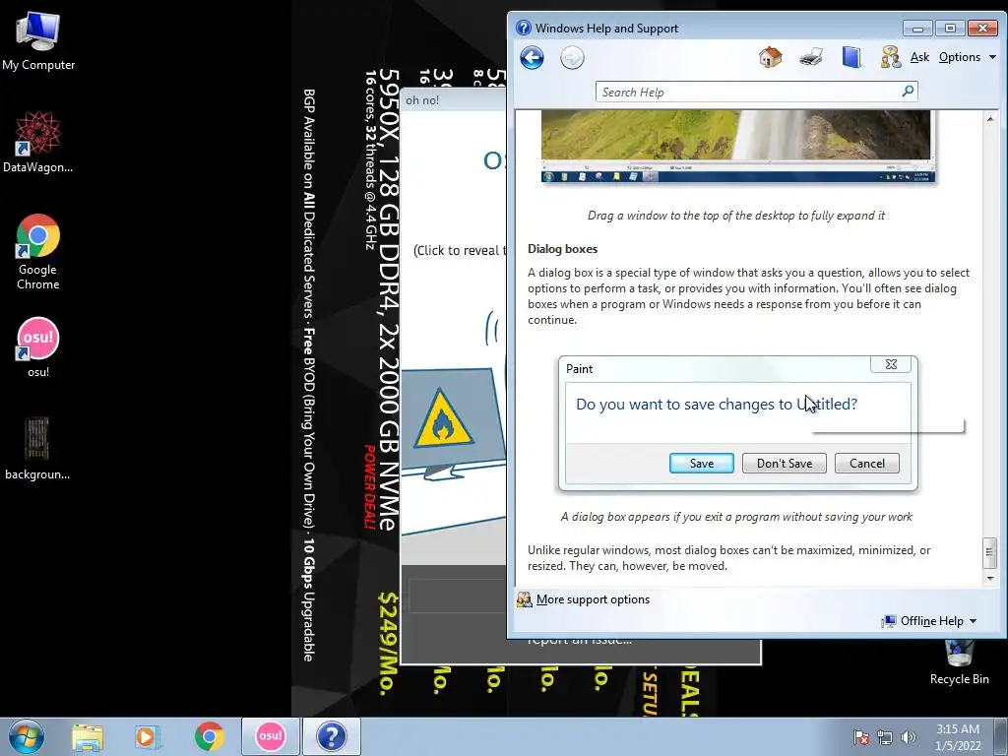Click '(Click to reveal' text in oh no! window
Viewport: 1008px width, 756px height.
(x=459, y=250)
